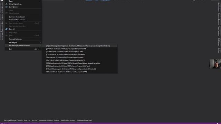Open the Server Explorer side tab

(x=2, y=8)
